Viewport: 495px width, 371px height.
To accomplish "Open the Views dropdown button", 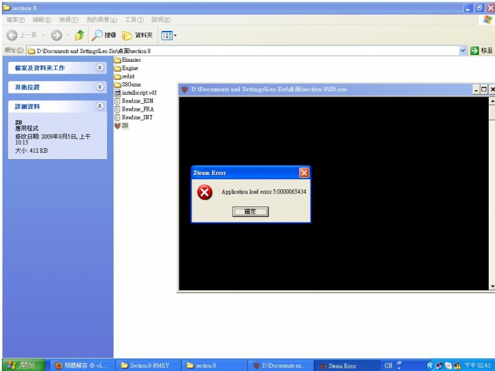I will point(168,35).
